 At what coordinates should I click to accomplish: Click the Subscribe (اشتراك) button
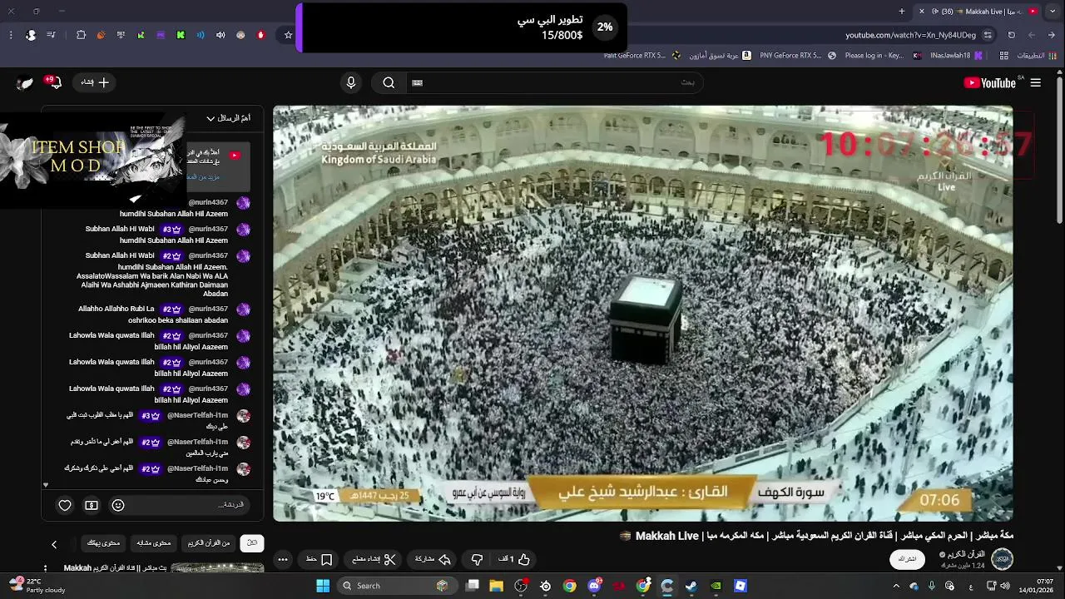[908, 559]
